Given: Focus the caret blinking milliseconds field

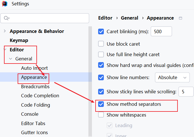Looking at the screenshot, I should [161, 31].
